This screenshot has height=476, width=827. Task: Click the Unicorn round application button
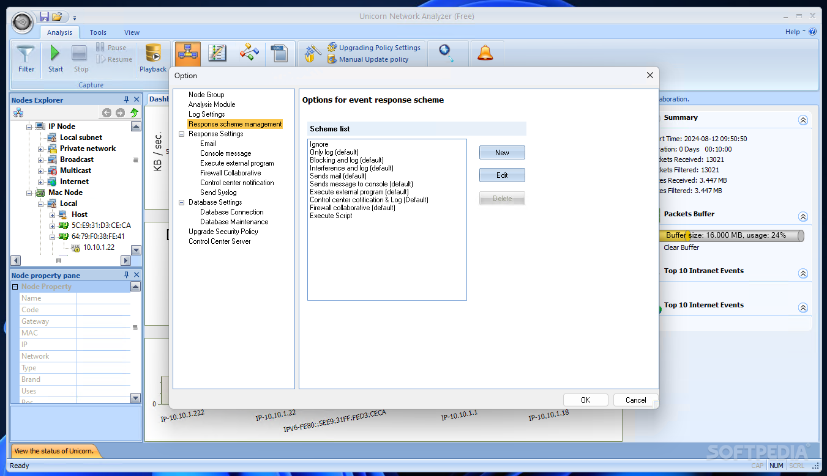(x=23, y=22)
